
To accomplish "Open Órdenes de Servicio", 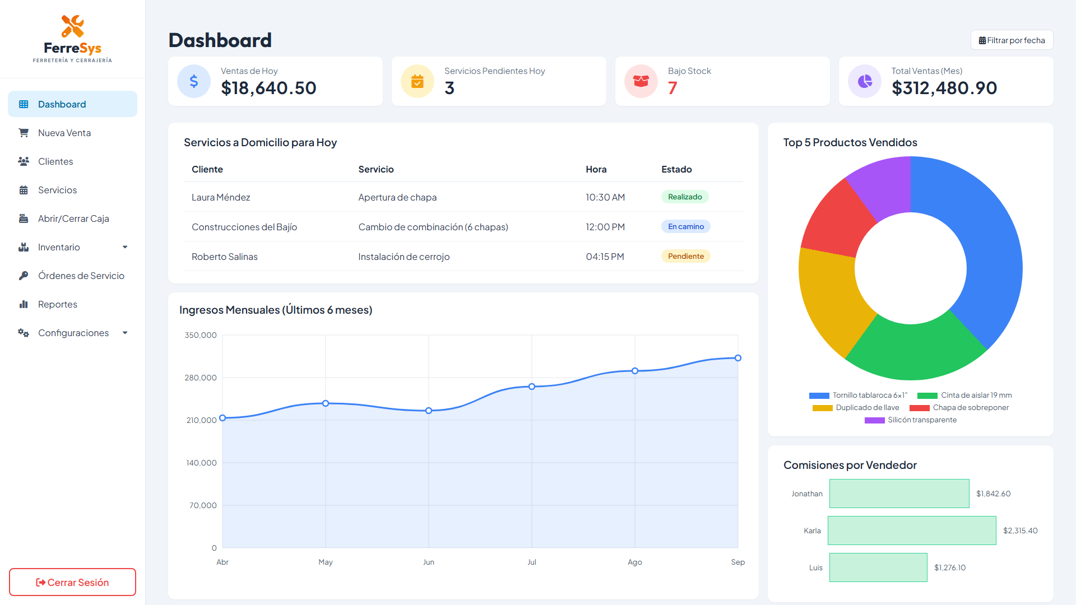I will pos(72,276).
